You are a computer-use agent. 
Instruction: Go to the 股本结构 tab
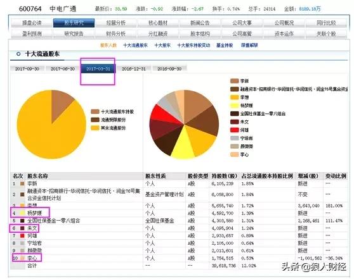[200, 34]
